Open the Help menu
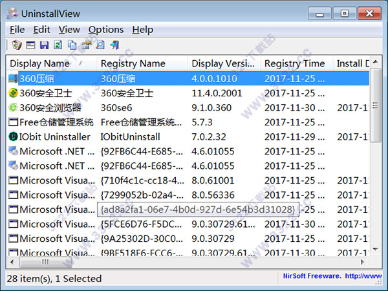Screen dimensions: 388x291 [142, 30]
